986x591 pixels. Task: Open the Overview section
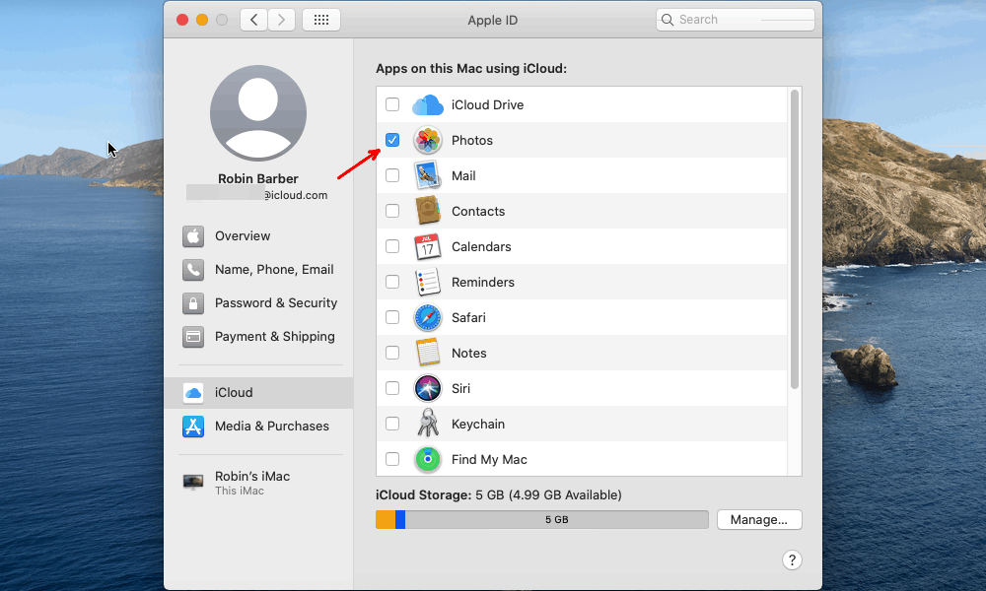[x=258, y=236]
